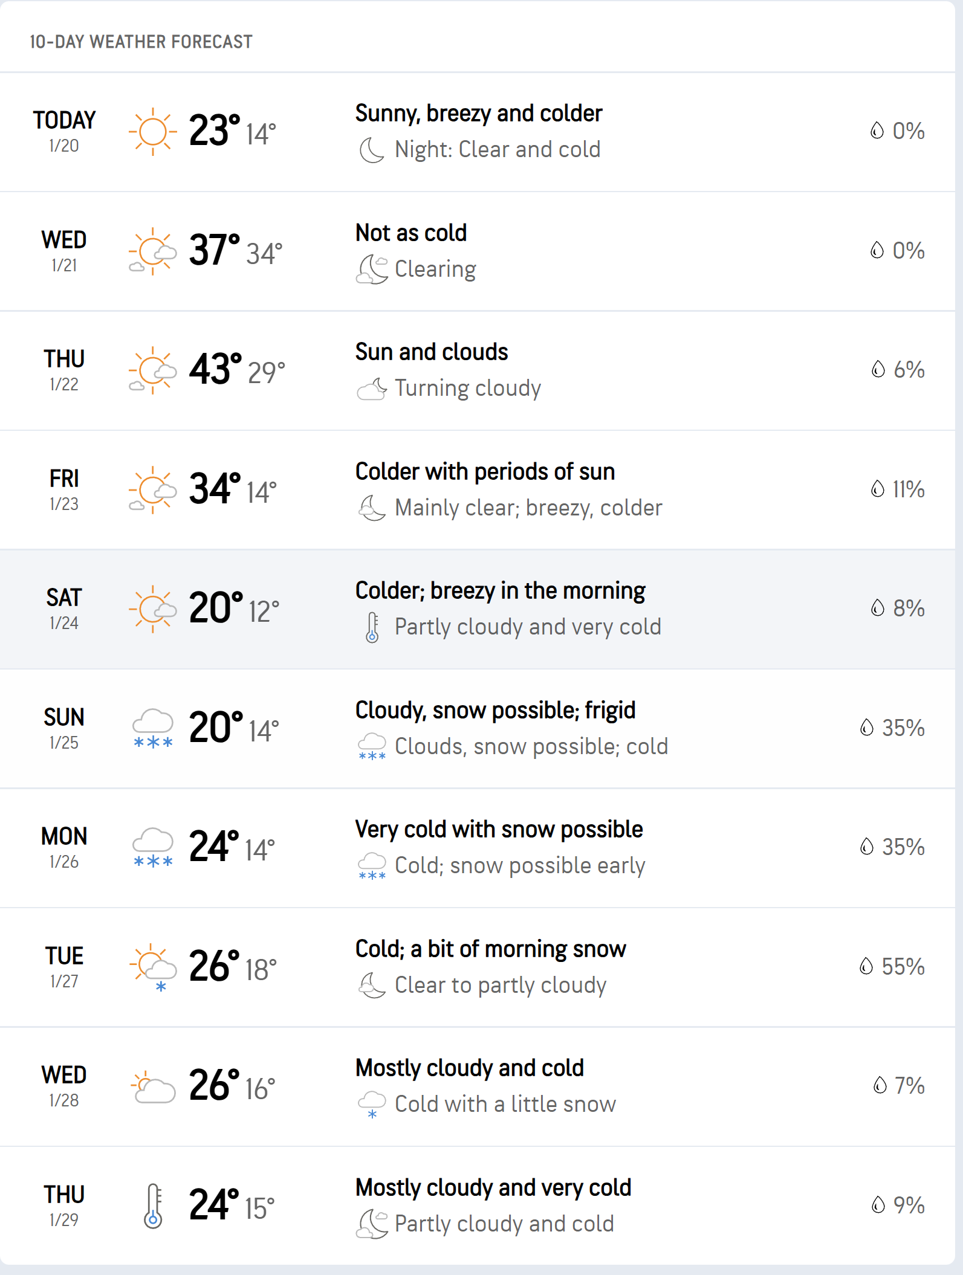
Task: Select the 'Not as cold' Wednesday forecast
Action: [411, 233]
